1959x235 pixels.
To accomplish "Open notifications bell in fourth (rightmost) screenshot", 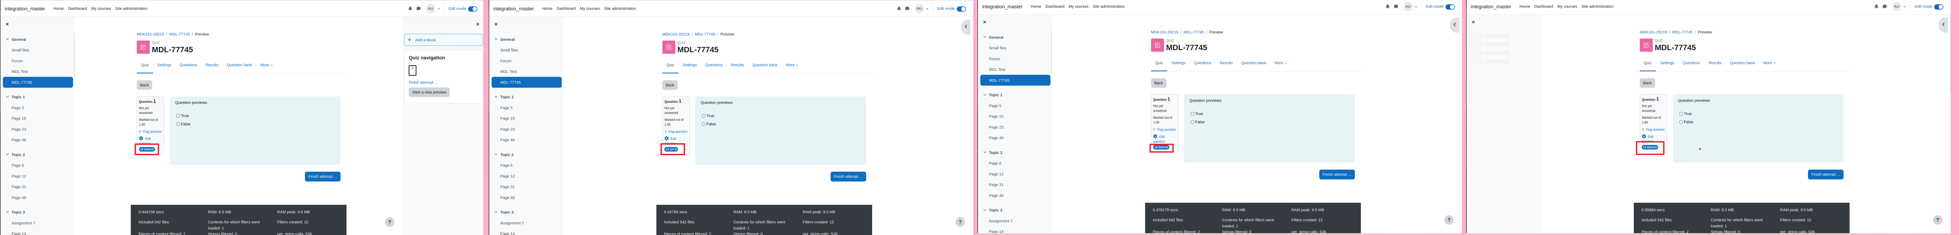I will click(1876, 6).
